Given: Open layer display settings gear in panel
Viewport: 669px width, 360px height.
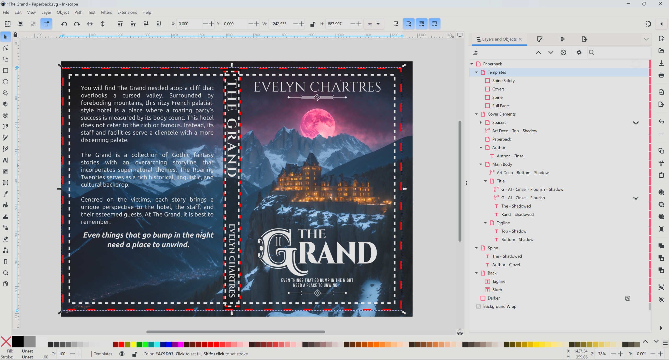Looking at the screenshot, I should tap(579, 53).
